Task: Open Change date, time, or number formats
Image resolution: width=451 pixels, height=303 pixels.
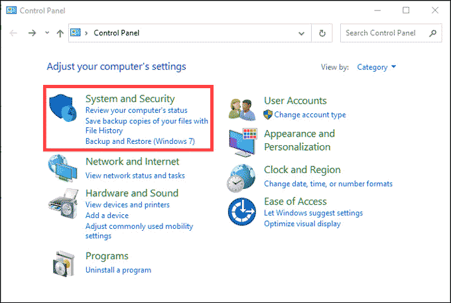Action: click(x=328, y=184)
